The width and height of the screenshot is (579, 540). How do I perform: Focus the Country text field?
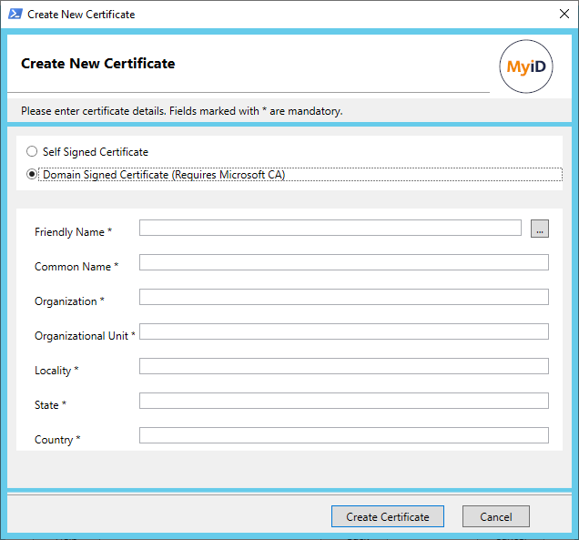point(343,435)
